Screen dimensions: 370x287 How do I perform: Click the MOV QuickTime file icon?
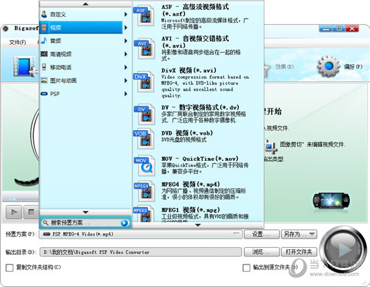click(145, 166)
